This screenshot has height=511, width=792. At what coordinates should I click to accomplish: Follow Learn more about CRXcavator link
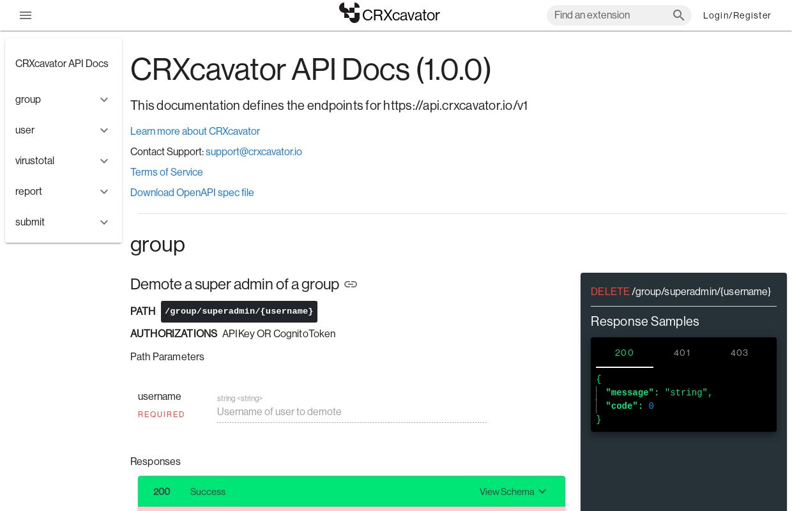point(195,131)
